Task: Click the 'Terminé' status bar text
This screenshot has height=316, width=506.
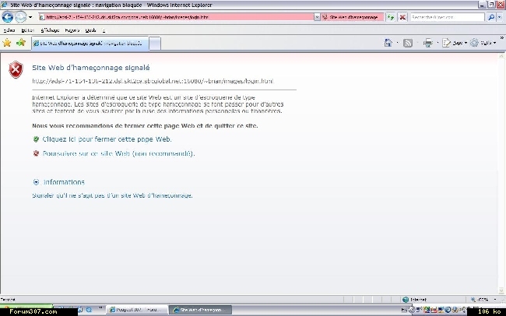Action: pyautogui.click(x=8, y=300)
